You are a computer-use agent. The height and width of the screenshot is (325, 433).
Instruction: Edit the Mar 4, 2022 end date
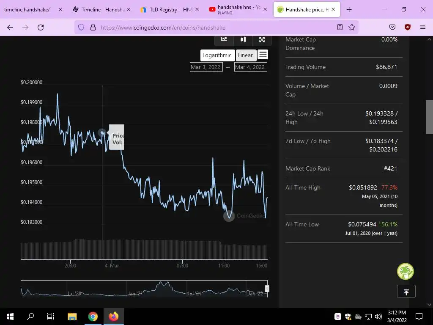[x=250, y=67]
